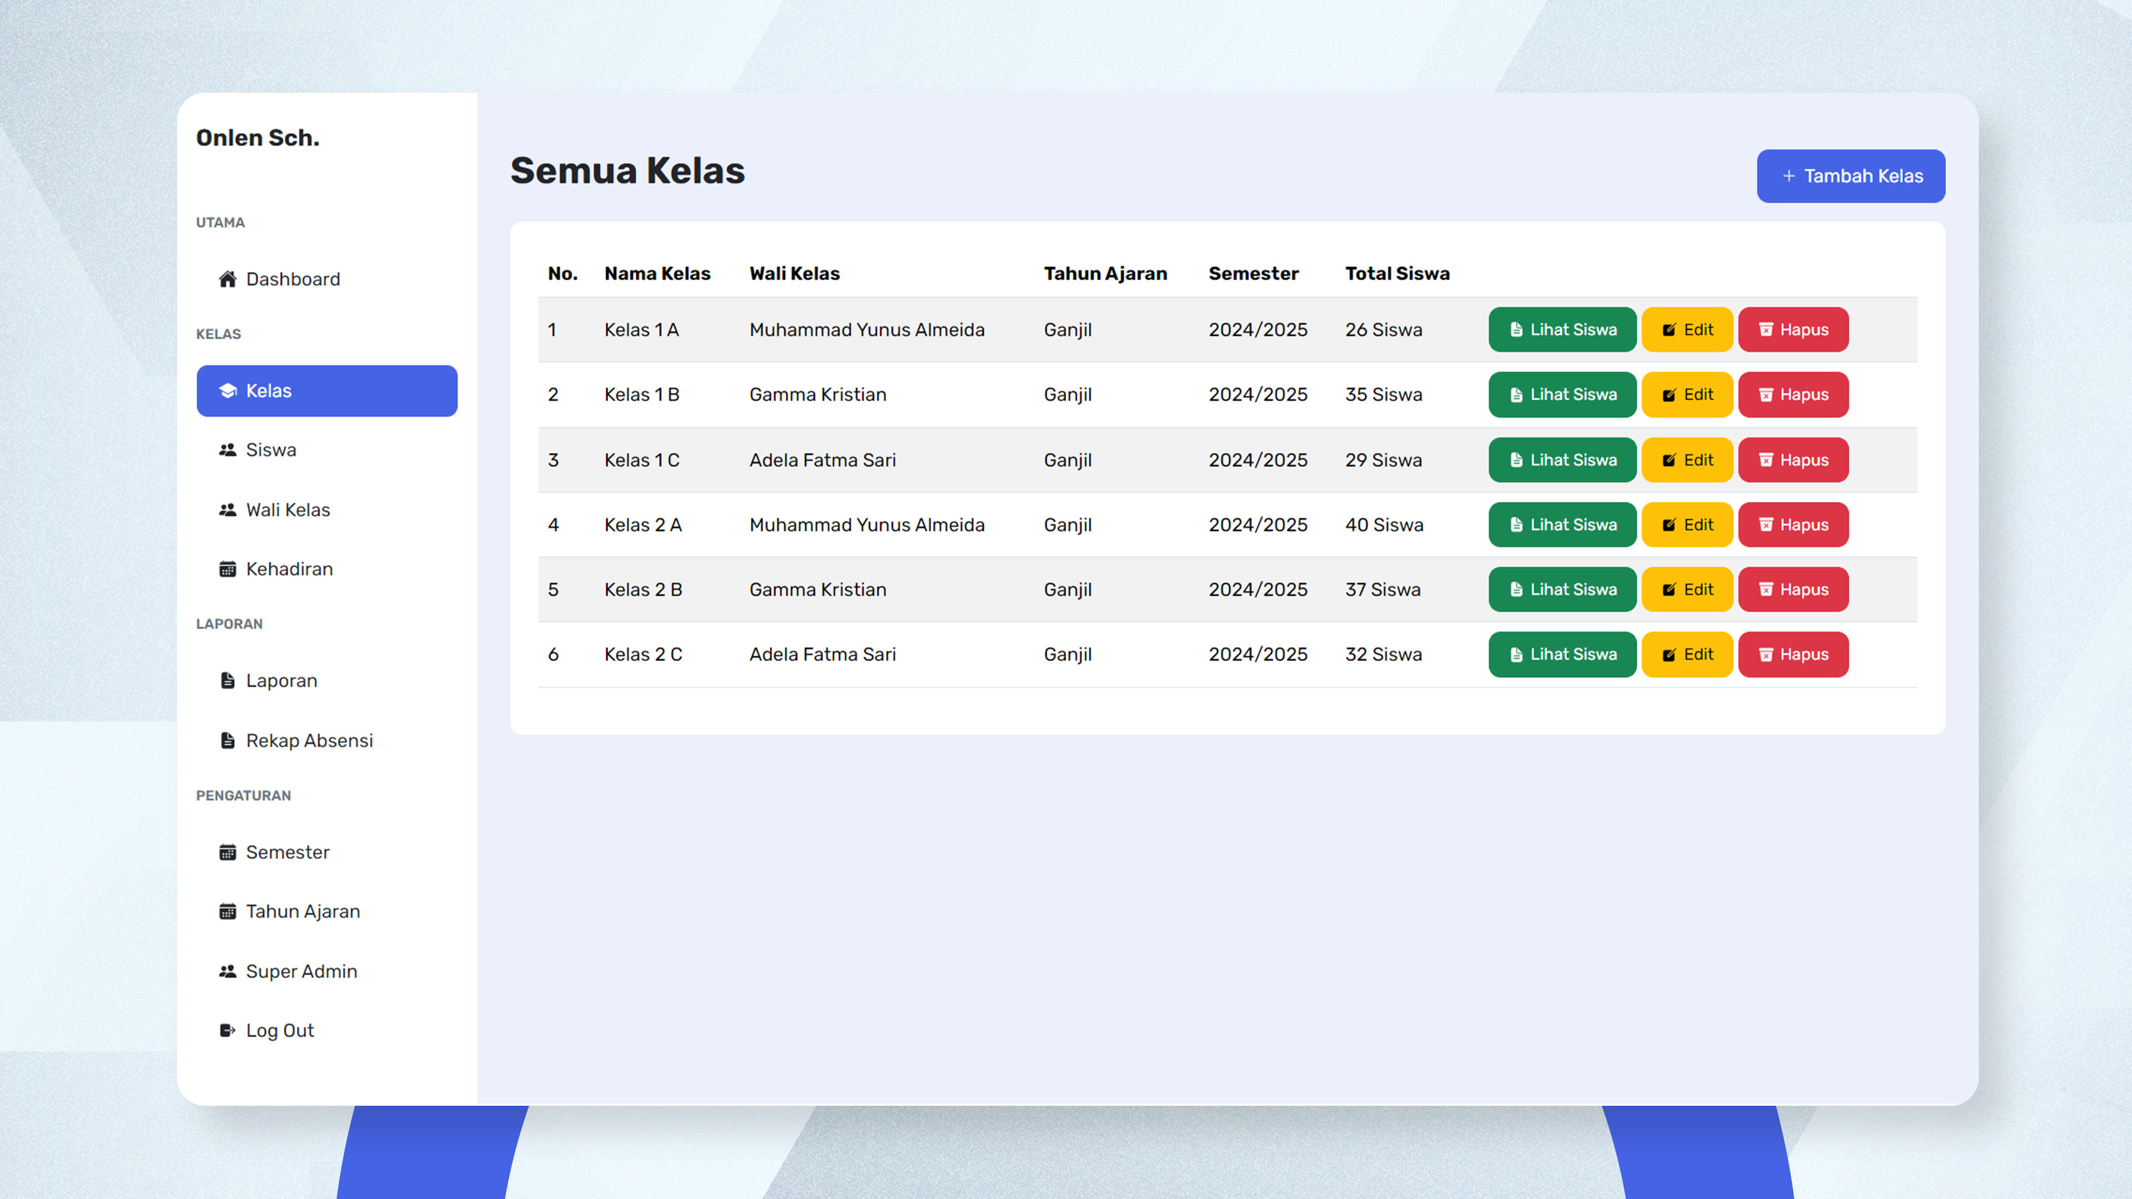View students of Kelas 1 B
The height and width of the screenshot is (1199, 2132).
[x=1562, y=395]
